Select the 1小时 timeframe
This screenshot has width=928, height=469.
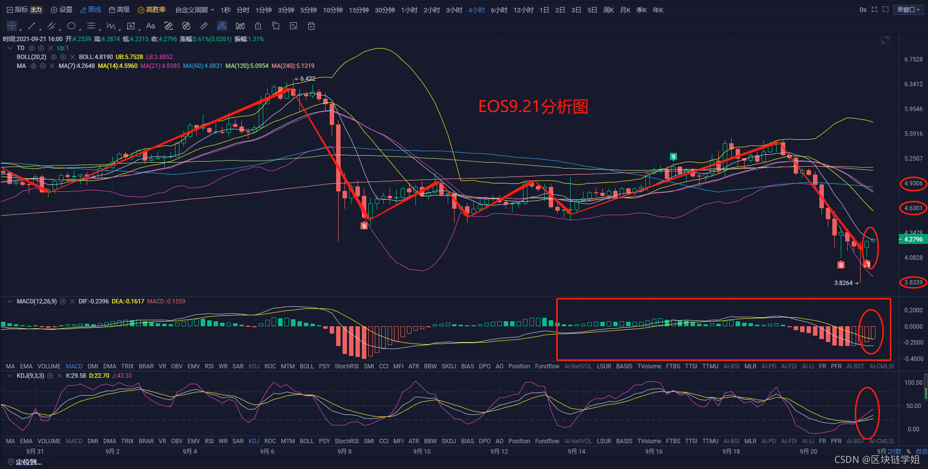pos(409,10)
